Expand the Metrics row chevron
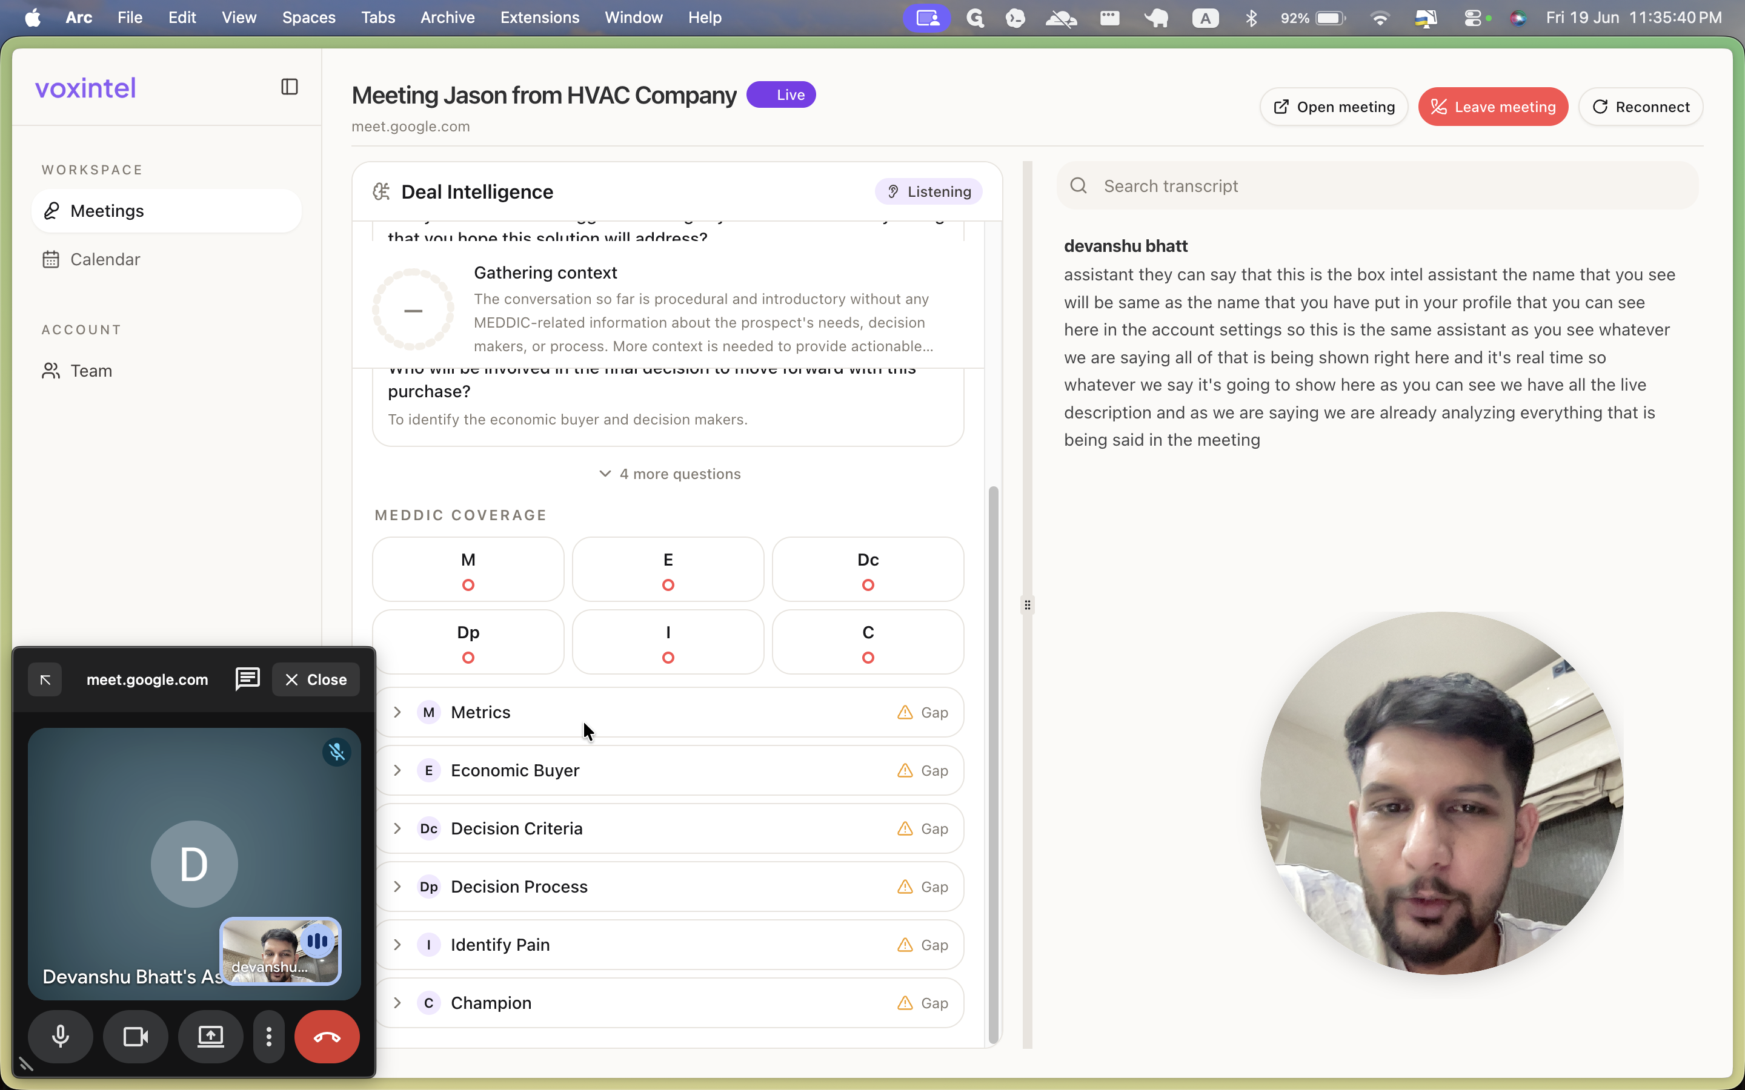 coord(397,712)
